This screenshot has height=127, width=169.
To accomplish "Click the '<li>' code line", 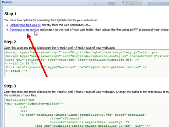I will (x=24, y=111).
